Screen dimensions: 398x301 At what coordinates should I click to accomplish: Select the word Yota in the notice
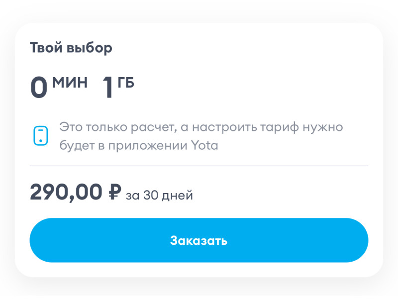pos(204,147)
